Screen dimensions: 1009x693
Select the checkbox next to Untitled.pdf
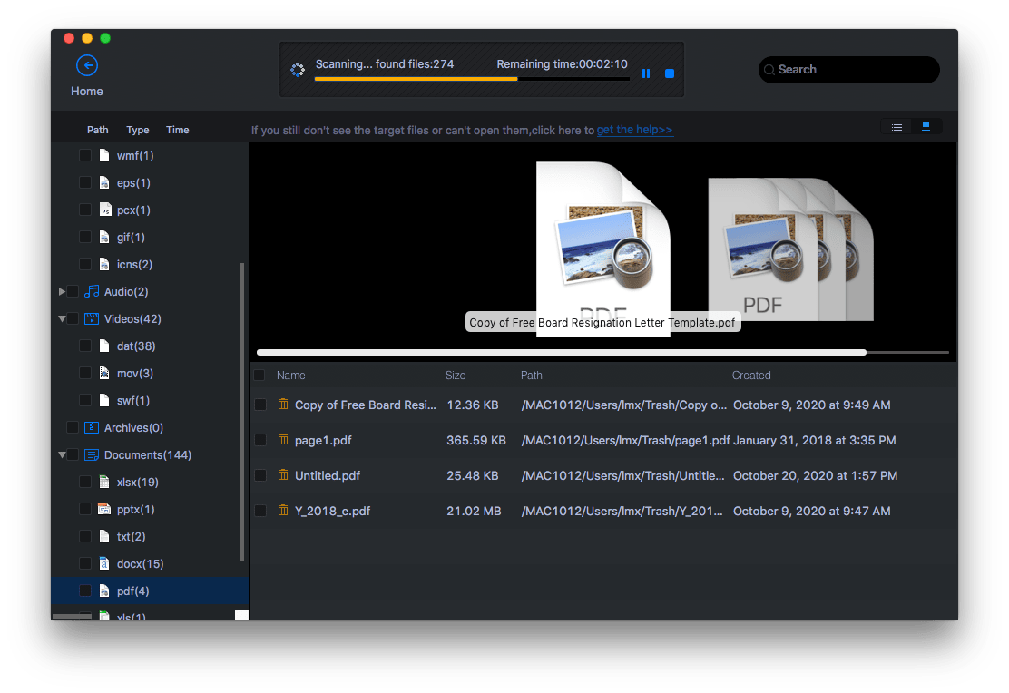click(x=261, y=475)
